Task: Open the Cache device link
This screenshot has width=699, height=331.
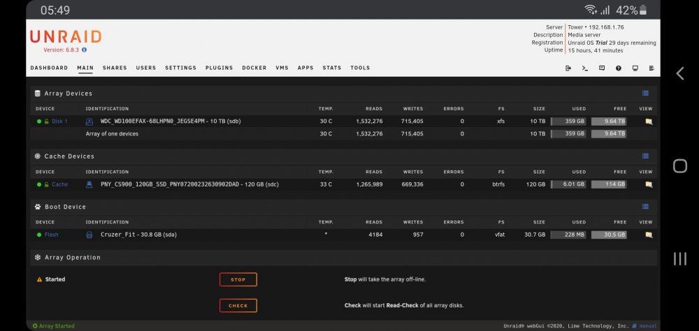Action: pos(59,184)
